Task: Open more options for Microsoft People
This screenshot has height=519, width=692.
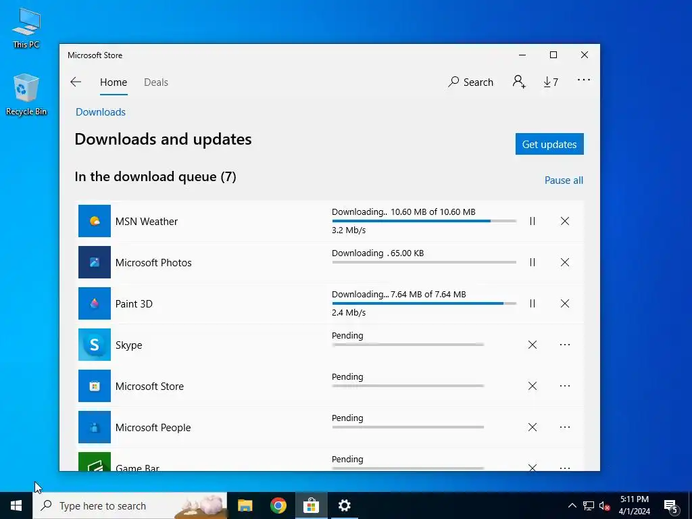Action: (x=565, y=427)
